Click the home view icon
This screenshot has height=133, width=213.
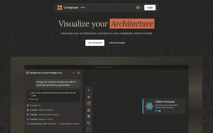tap(89, 110)
